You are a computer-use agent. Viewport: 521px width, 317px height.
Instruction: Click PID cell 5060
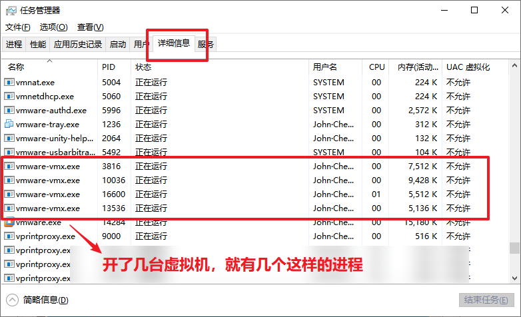111,97
